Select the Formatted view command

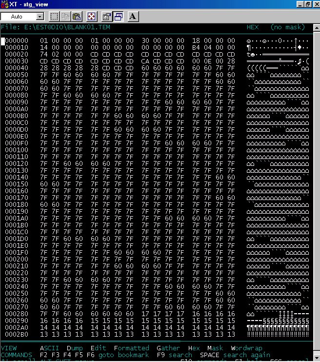coord(132,348)
